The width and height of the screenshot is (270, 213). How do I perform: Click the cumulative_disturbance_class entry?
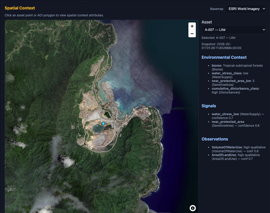point(235,90)
